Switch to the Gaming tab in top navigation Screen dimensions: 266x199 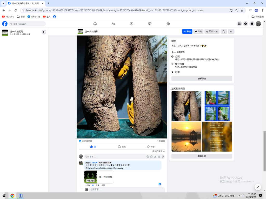pos(168,24)
